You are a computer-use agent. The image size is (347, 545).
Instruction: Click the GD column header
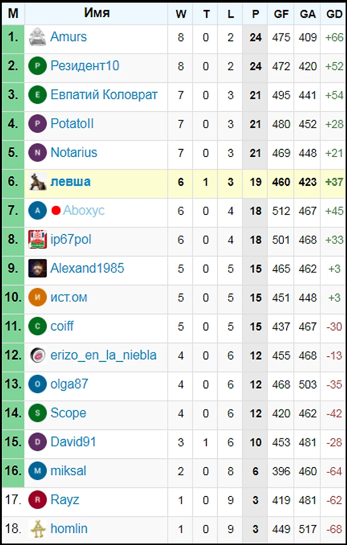tap(334, 14)
